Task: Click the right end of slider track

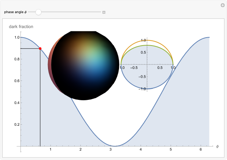Action: [x=100, y=12]
